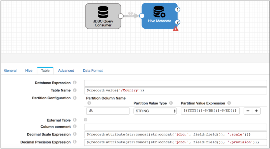Click info icon beside Decimal Scale Expression
270x149 pixels.
(x=75, y=134)
